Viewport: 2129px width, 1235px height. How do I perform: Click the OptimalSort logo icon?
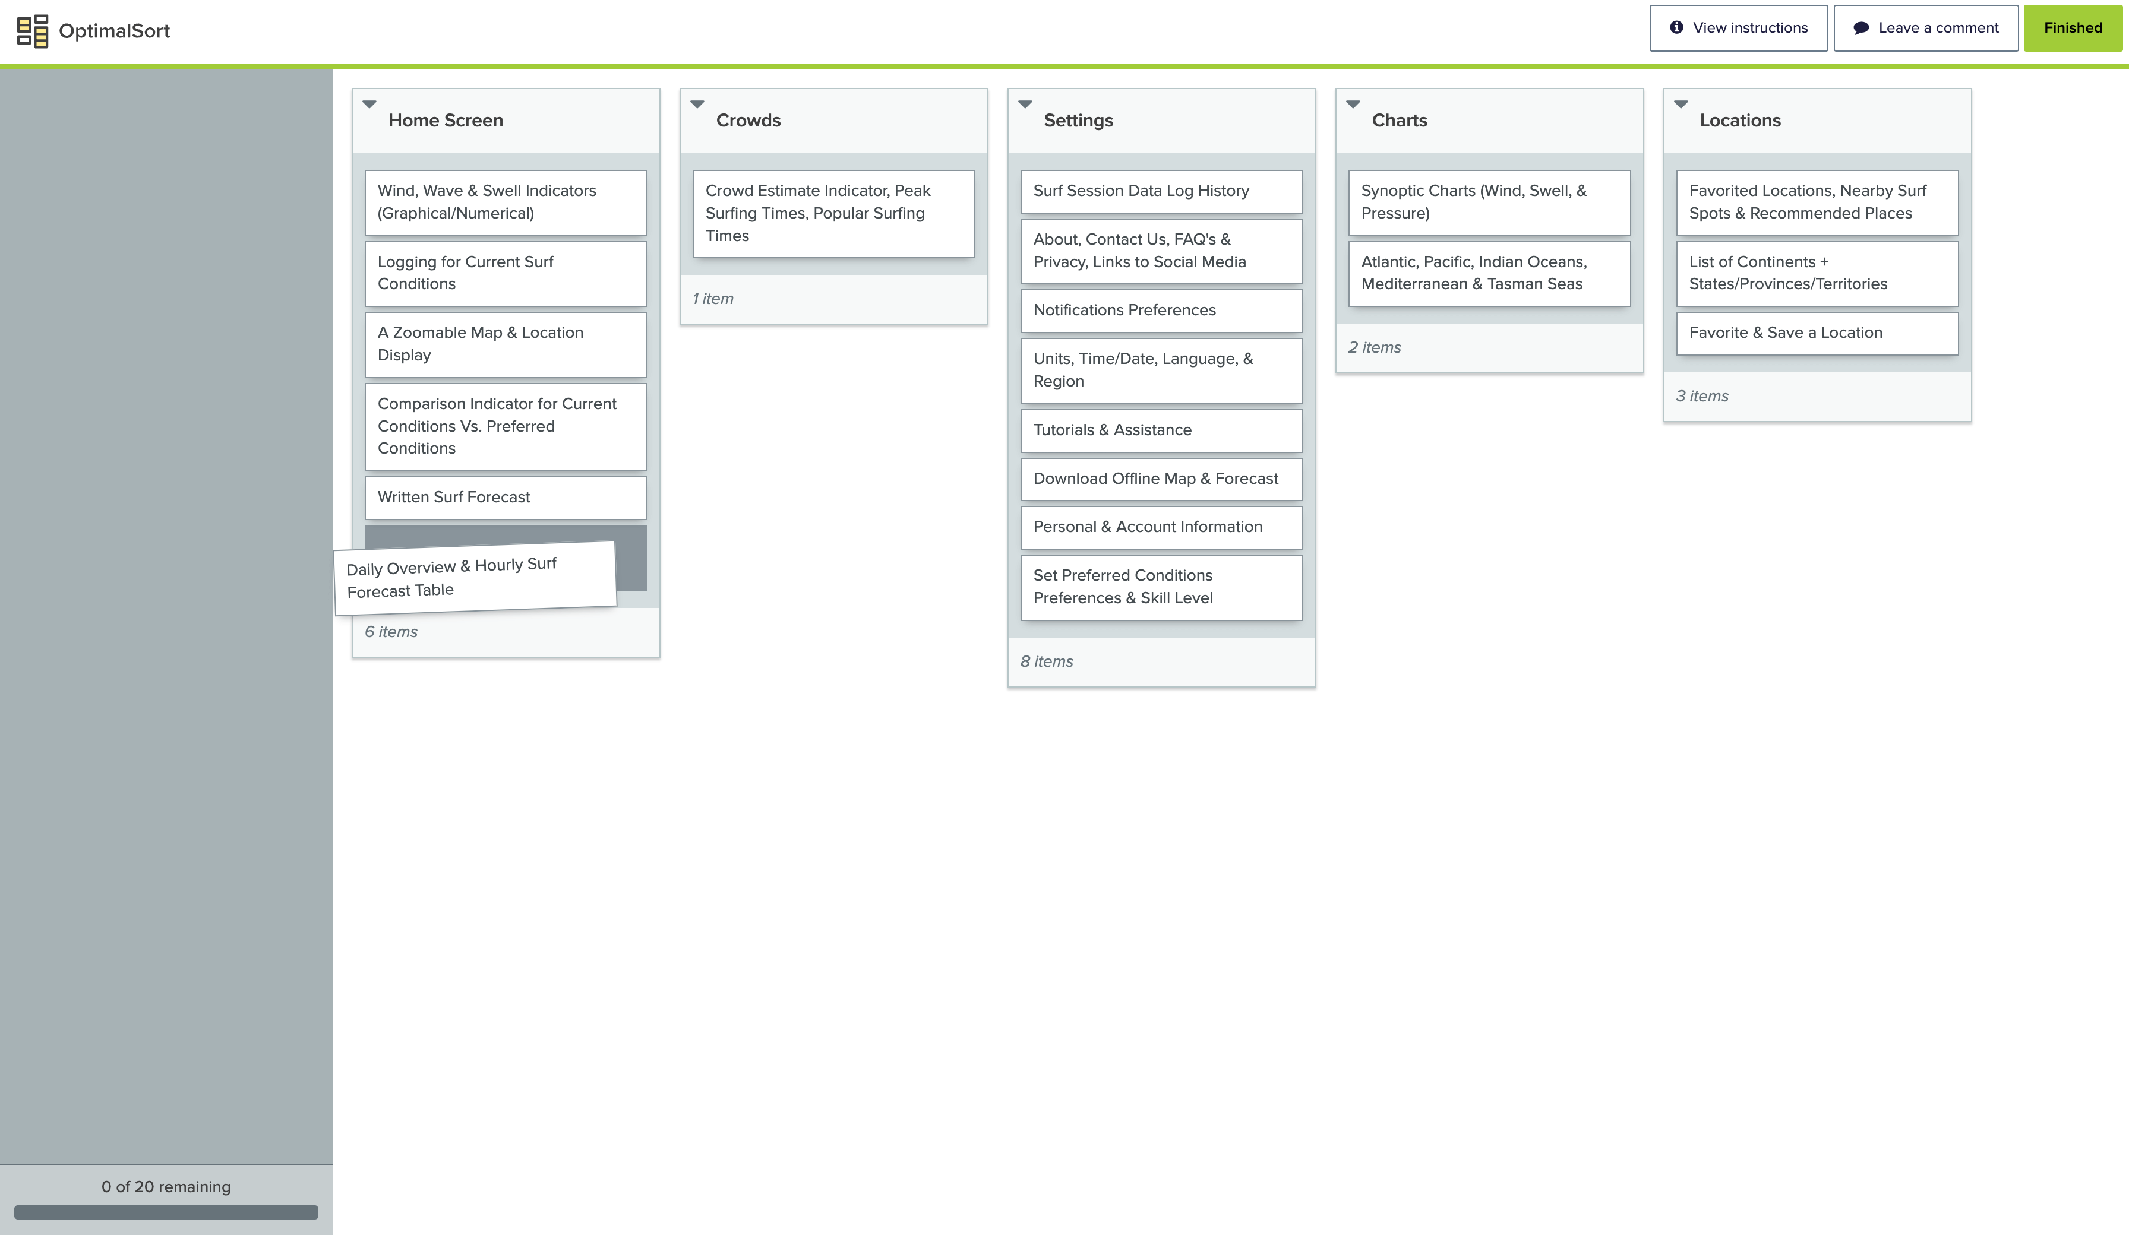point(32,31)
